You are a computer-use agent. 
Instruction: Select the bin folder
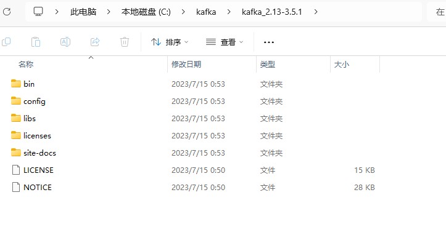29,84
